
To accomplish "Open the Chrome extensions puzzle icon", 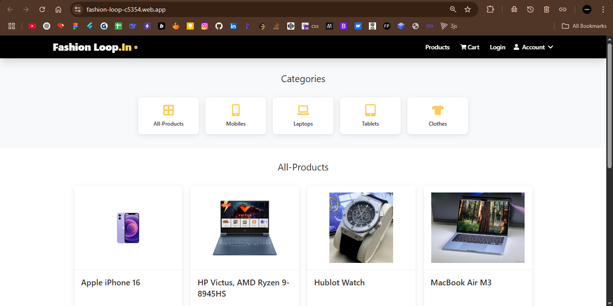I will (x=490, y=9).
